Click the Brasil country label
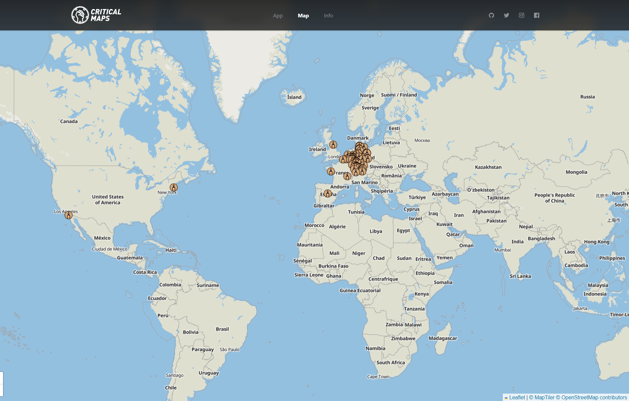629x401 pixels. (222, 329)
